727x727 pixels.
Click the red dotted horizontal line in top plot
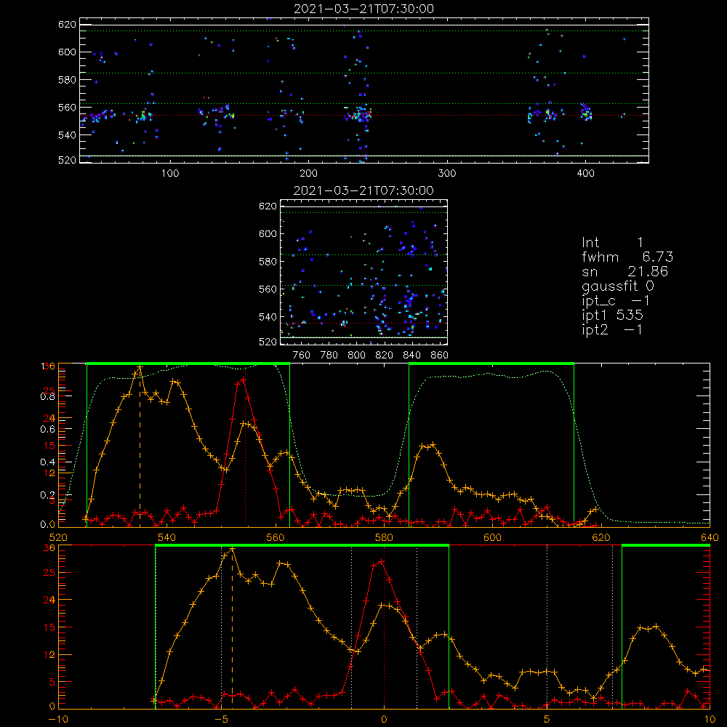[364, 115]
